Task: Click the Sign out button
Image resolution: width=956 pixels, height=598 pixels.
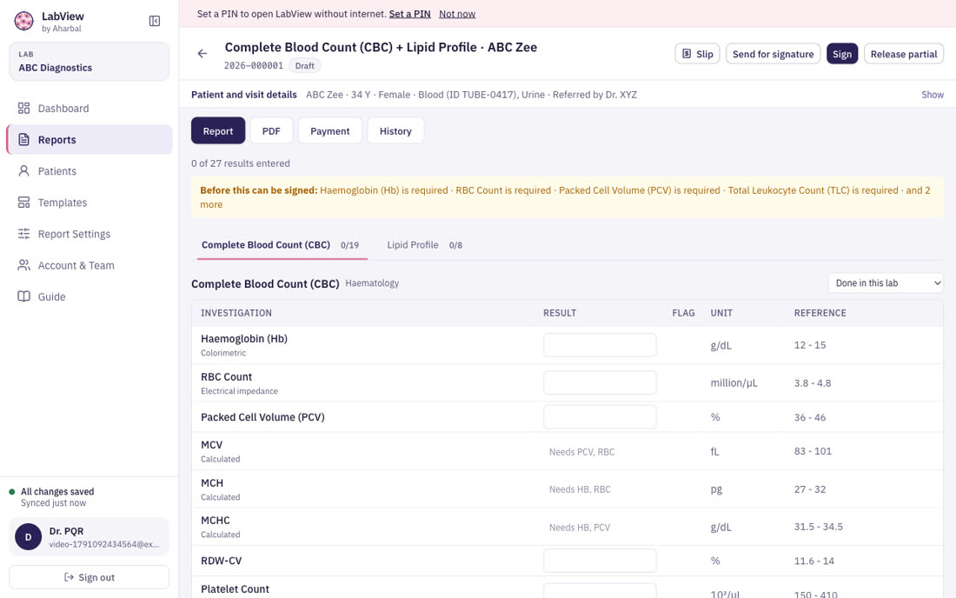Action: coord(89,577)
